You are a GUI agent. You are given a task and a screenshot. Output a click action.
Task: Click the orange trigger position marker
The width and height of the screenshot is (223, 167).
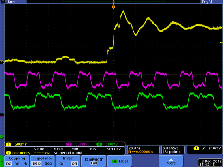114,7
